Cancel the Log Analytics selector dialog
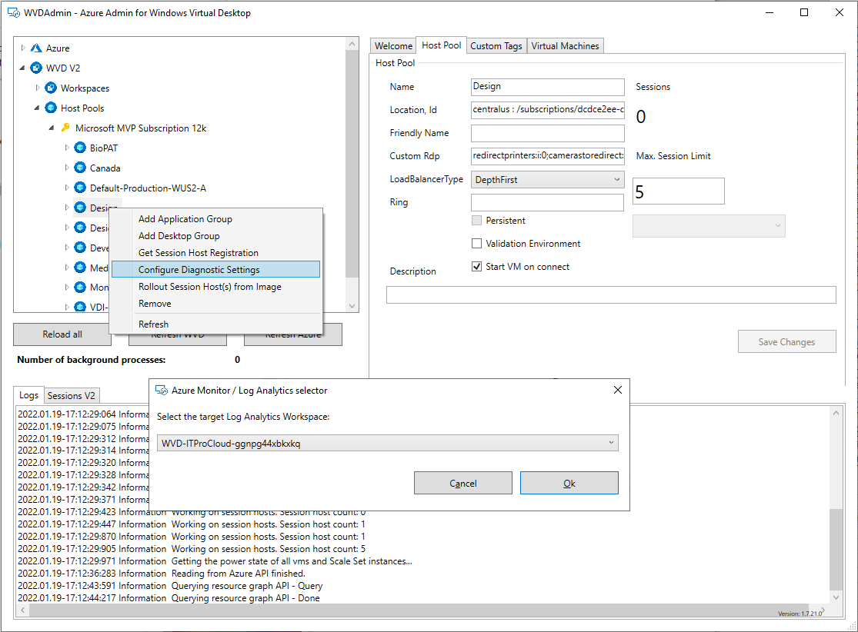 tap(463, 484)
